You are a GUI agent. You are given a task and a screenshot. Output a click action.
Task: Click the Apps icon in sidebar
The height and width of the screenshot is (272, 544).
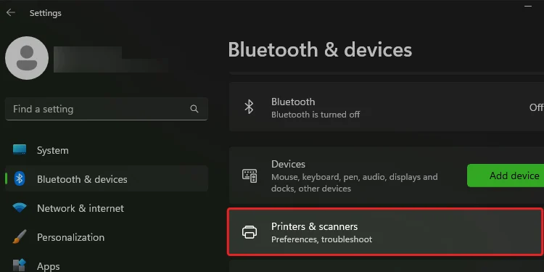tap(20, 265)
